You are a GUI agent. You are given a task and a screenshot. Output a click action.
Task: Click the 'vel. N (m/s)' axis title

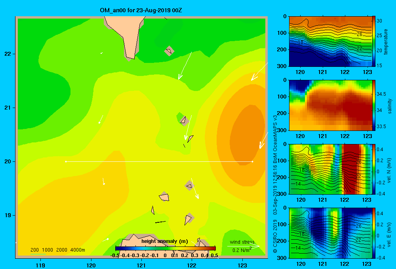click(x=389, y=170)
